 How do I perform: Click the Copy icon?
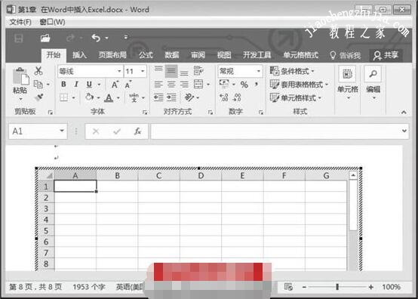click(38, 85)
